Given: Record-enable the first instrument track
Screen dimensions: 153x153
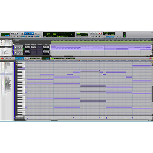Looking at the screenshot, I should pyautogui.click(x=16, y=48).
